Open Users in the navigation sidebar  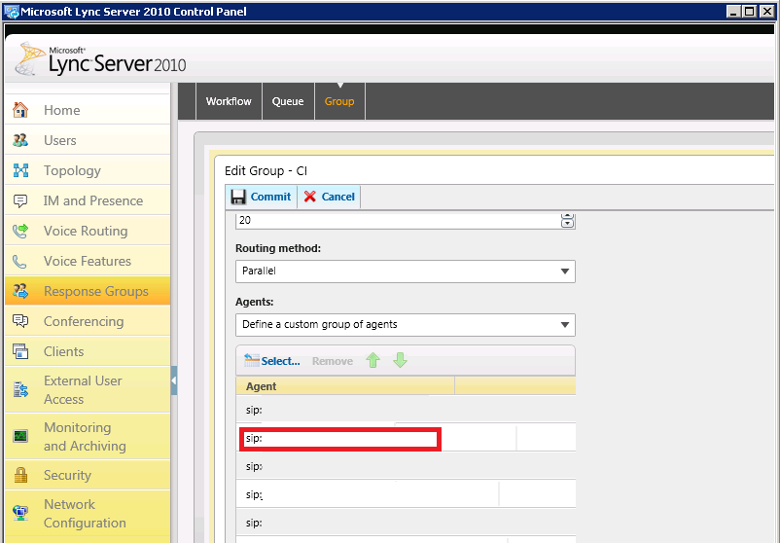point(88,140)
